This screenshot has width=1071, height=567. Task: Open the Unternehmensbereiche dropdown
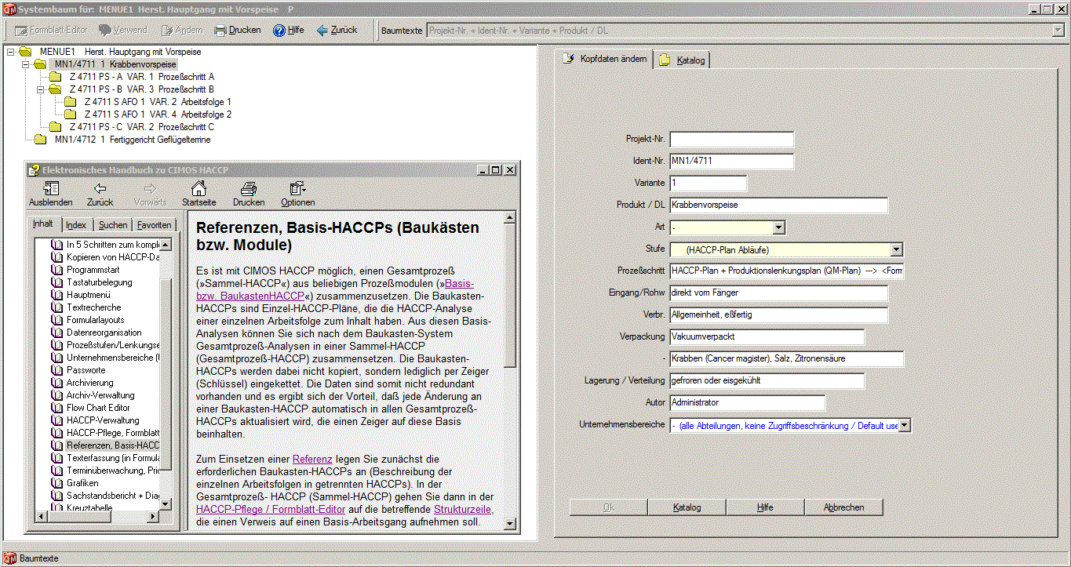(905, 425)
